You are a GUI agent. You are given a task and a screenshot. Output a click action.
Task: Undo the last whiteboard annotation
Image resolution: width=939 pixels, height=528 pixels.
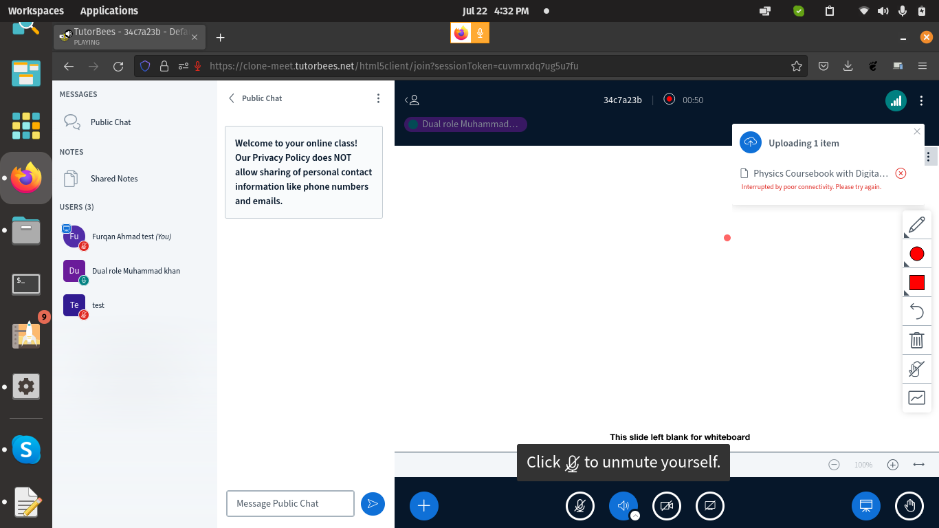917,311
